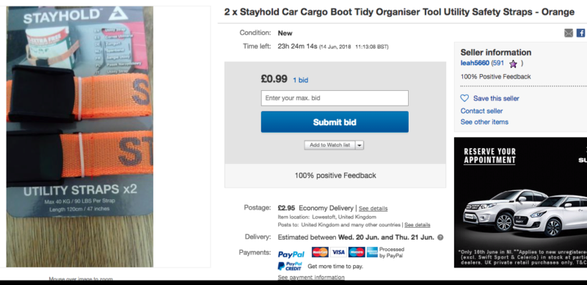This screenshot has height=285, width=587.
Task: Click the PayPal logo
Action: click(x=291, y=254)
